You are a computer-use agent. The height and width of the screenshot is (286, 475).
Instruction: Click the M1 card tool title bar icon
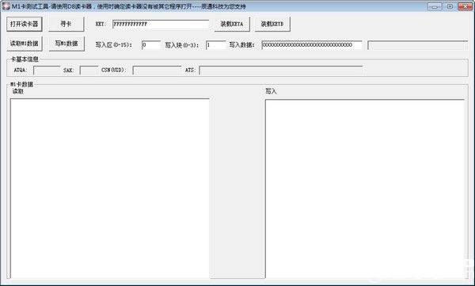coord(6,6)
